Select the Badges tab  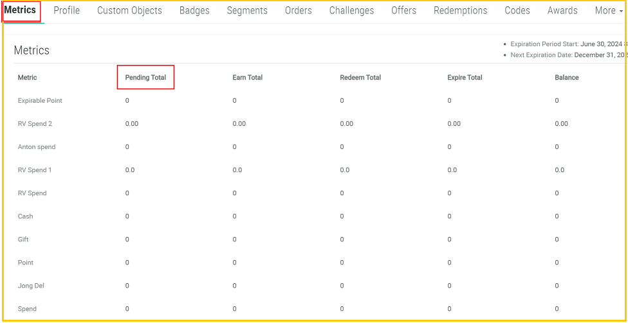(194, 10)
